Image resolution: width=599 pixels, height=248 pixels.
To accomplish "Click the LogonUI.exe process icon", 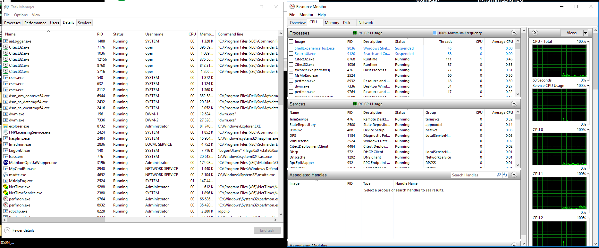I will click(x=6, y=151).
